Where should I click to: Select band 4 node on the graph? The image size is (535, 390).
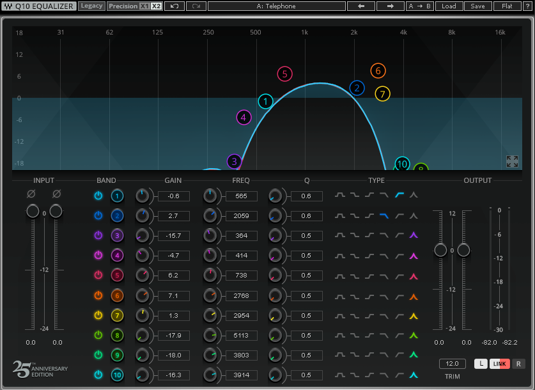tap(244, 118)
